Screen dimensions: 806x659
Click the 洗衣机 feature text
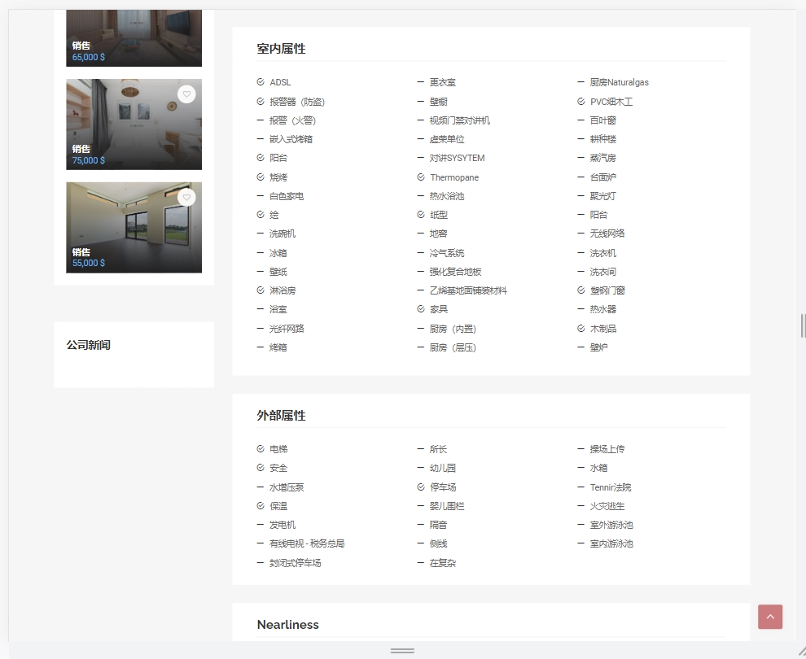[603, 253]
